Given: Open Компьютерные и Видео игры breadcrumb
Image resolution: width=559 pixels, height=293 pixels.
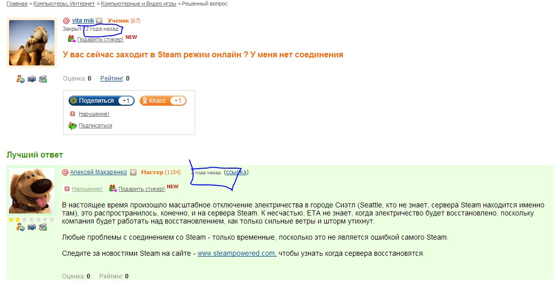Looking at the screenshot, I should (x=139, y=4).
